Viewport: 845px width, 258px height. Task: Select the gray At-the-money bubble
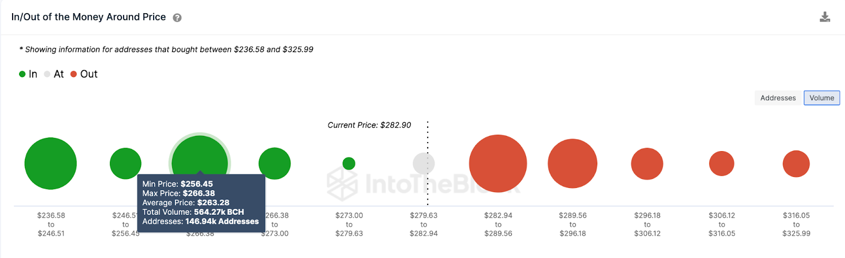424,164
